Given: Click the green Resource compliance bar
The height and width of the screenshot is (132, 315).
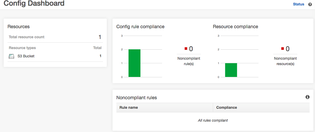Looking at the screenshot, I should coord(231,70).
